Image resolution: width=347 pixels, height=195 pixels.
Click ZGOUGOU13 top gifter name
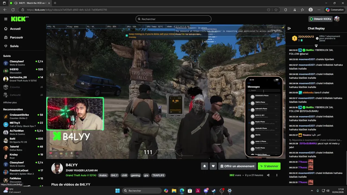click(306, 37)
